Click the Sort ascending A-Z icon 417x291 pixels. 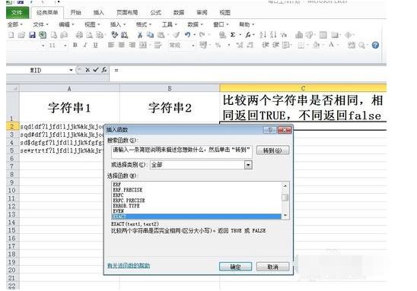[x=263, y=35]
